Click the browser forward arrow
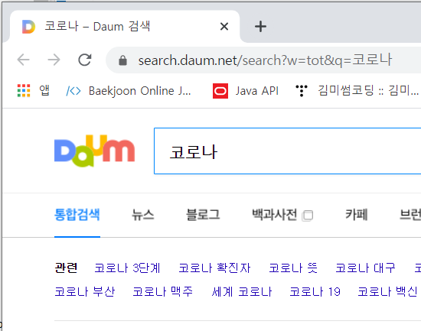Screen dimensions: 421x331 pyautogui.click(x=54, y=60)
